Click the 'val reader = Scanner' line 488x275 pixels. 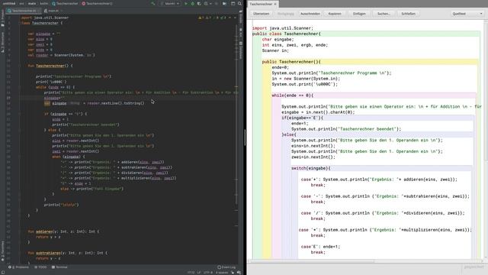pos(61,55)
